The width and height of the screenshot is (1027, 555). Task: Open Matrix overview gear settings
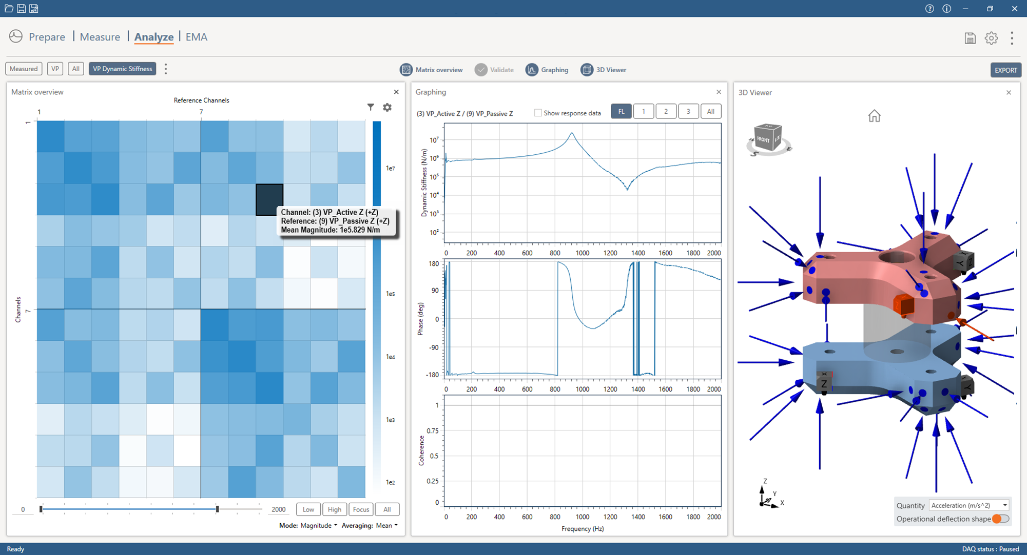tap(387, 107)
